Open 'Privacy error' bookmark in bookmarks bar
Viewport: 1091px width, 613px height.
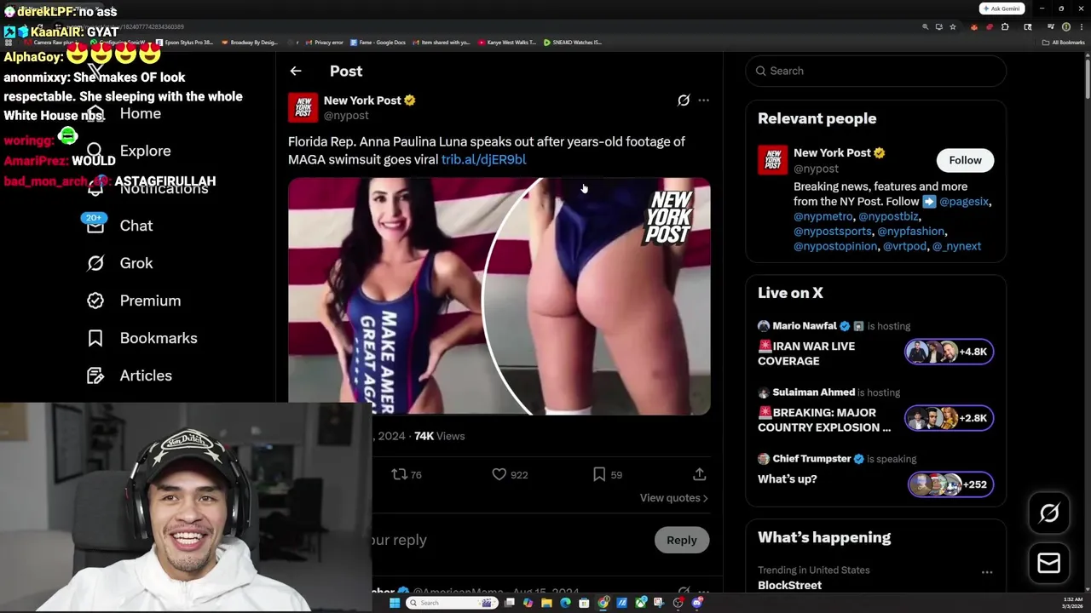tap(324, 43)
